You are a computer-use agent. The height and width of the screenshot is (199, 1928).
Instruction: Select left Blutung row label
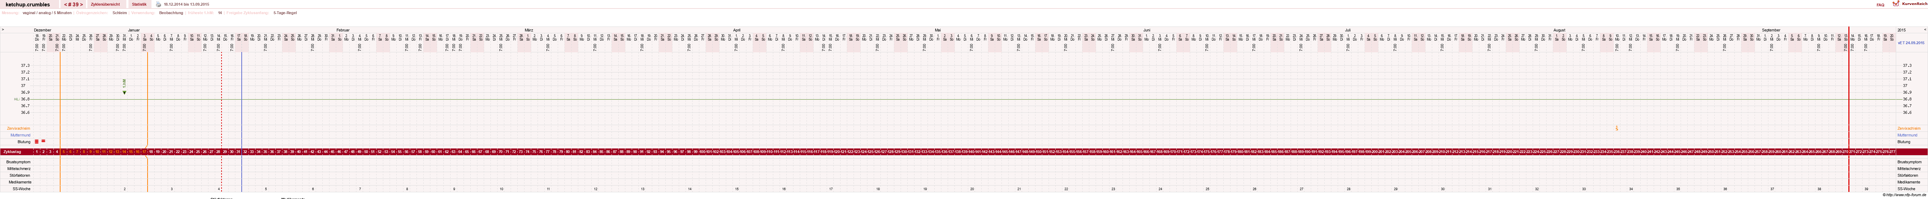pos(24,141)
